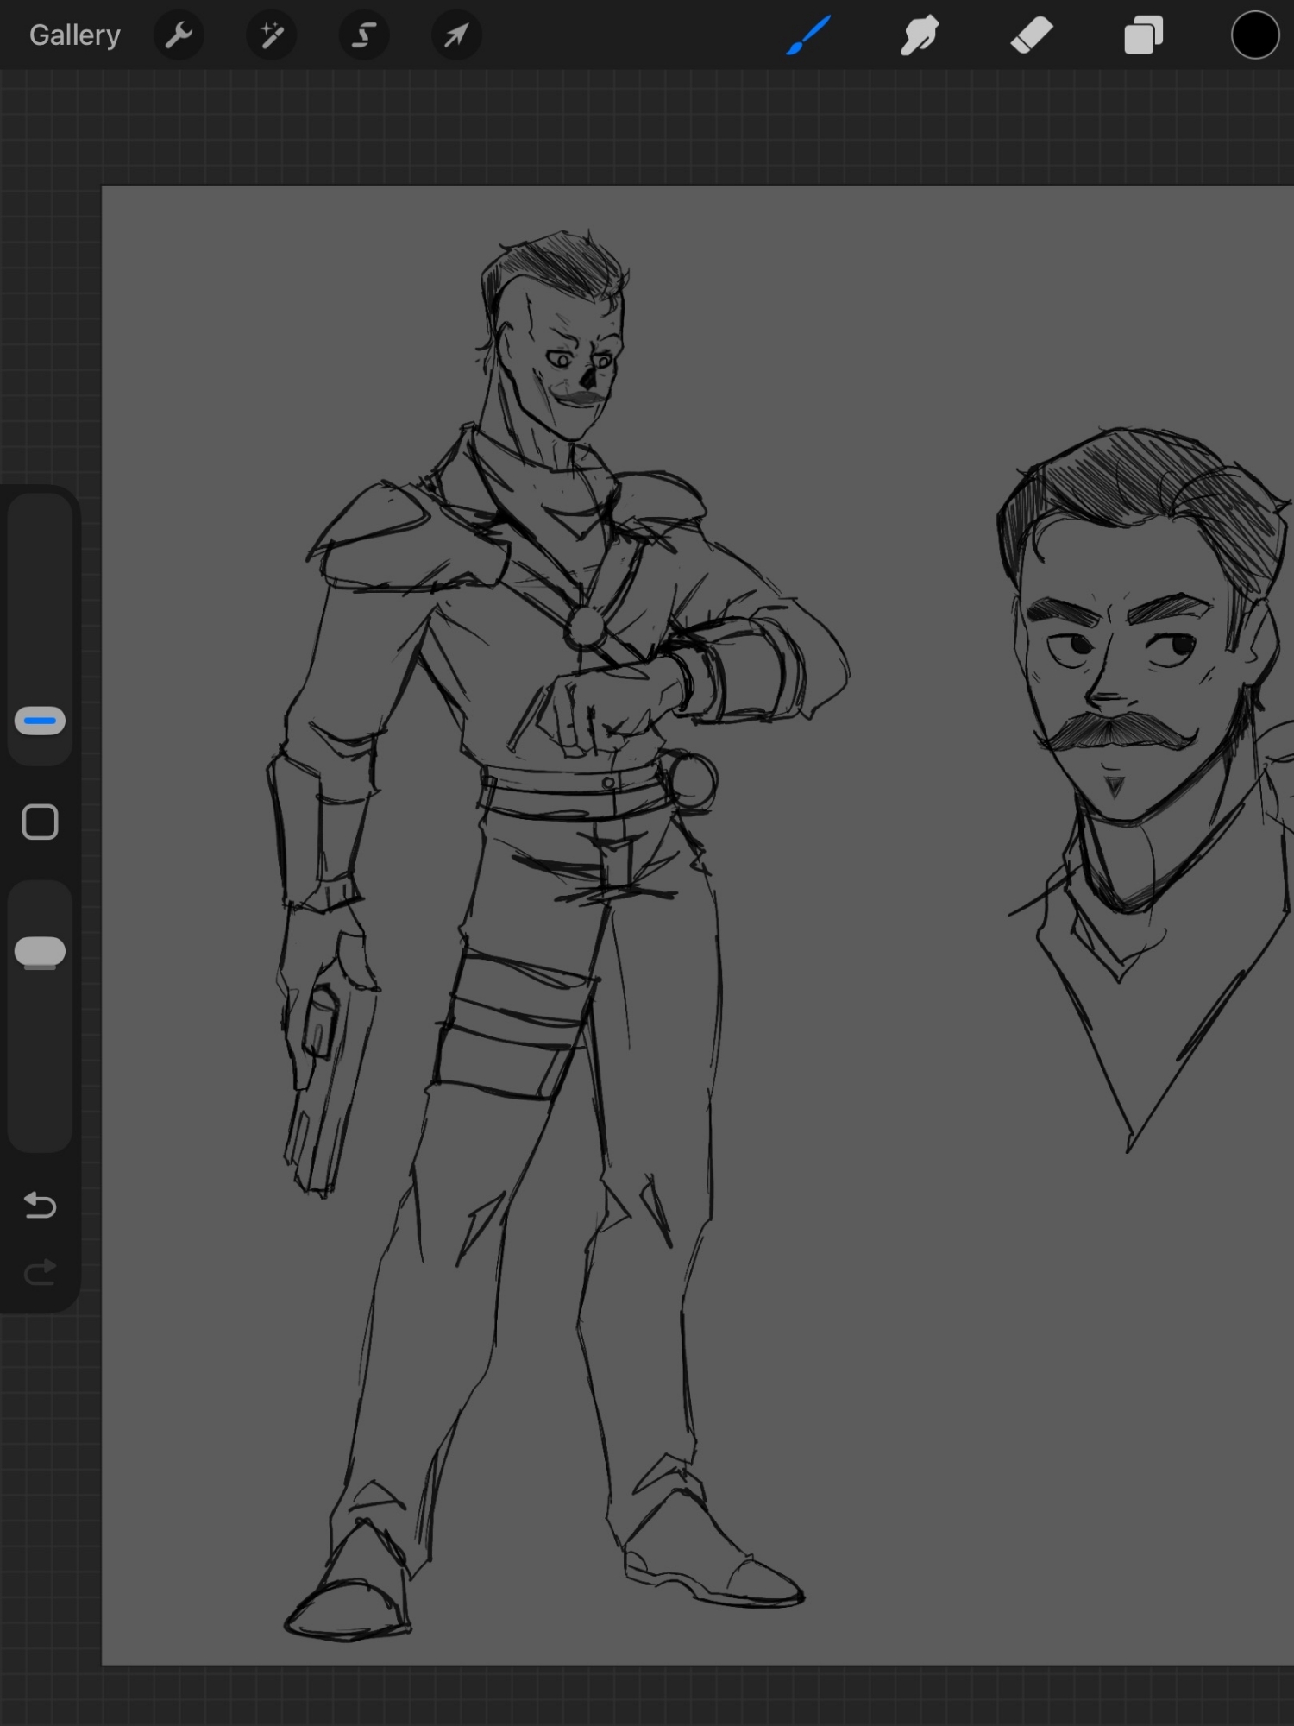Undo the last stroke
Screen dimensions: 1294x1726
(41, 1205)
